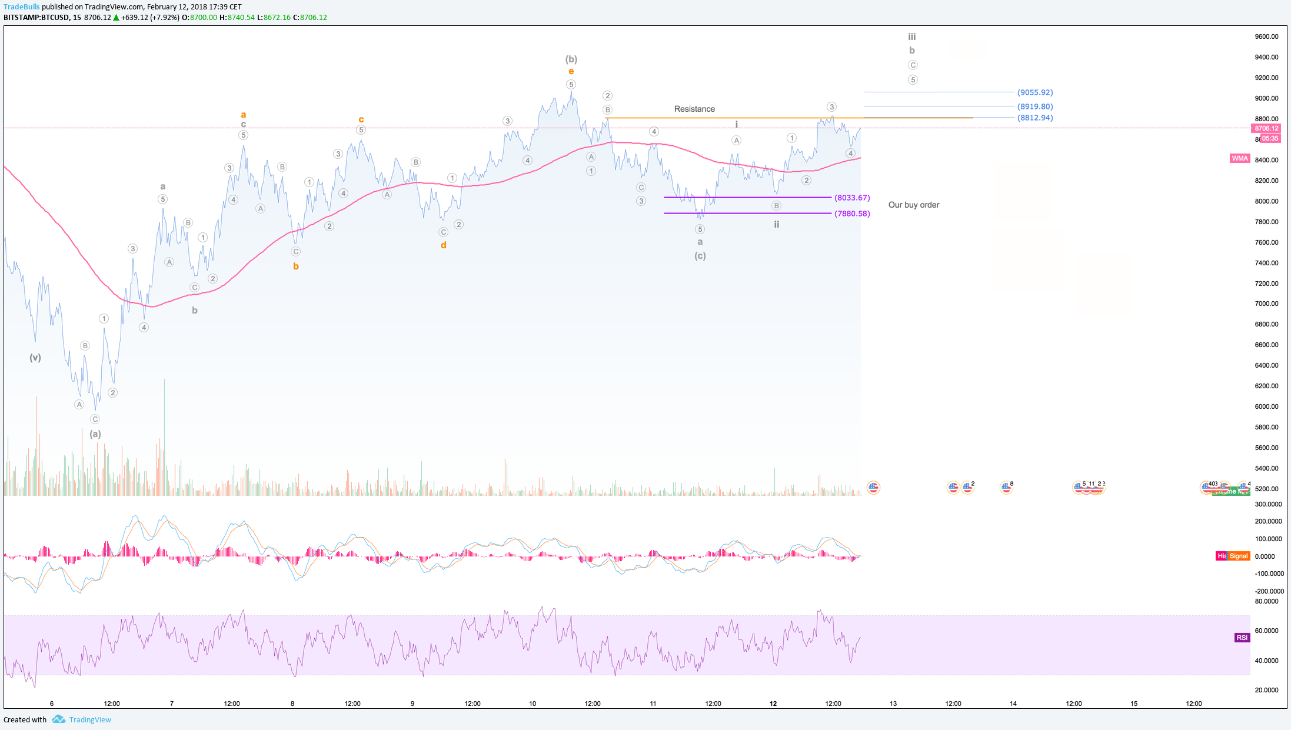The height and width of the screenshot is (730, 1291).
Task: Select the MACD Signal label
Action: (1239, 556)
